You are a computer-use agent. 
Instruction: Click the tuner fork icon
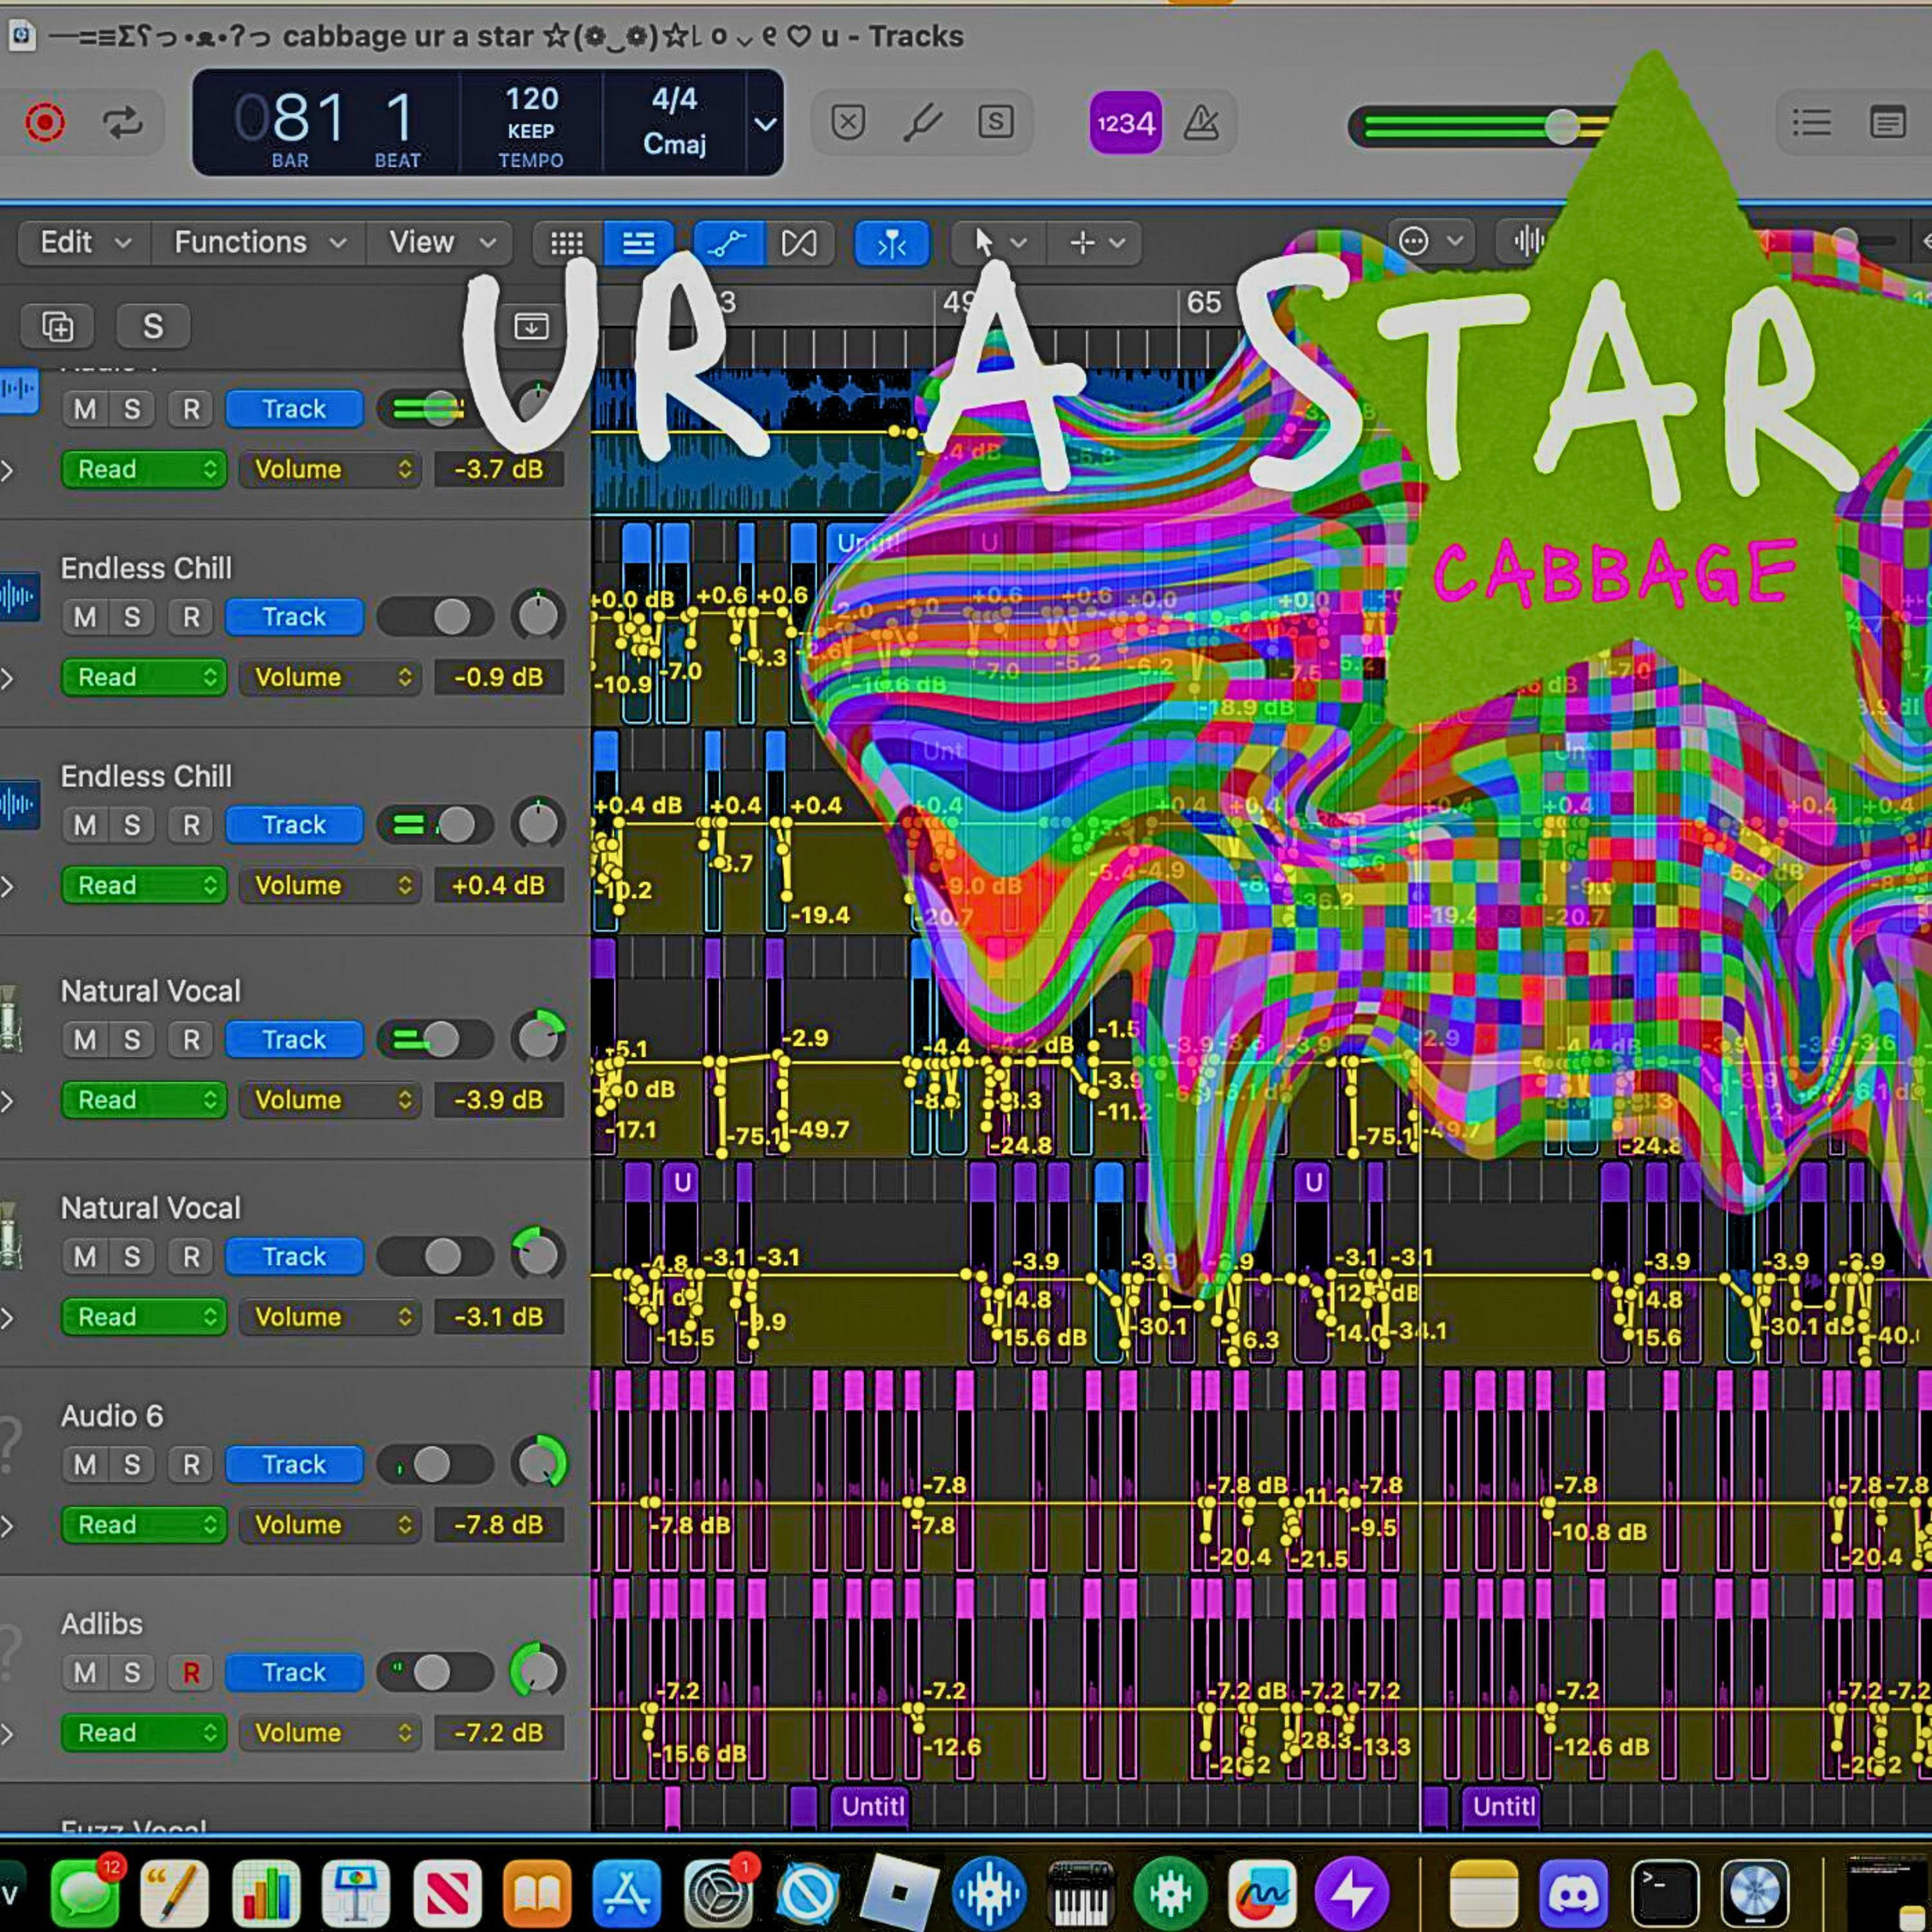point(922,123)
